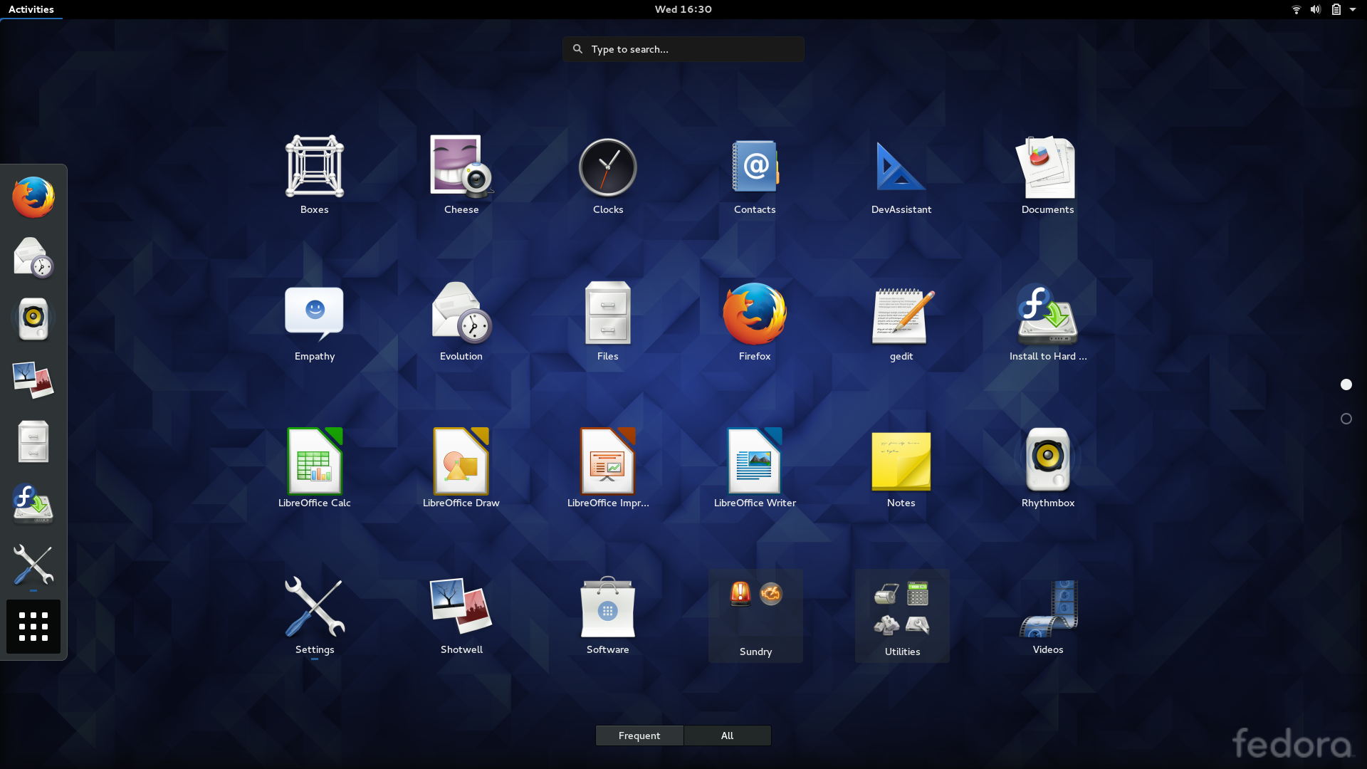Image resolution: width=1367 pixels, height=769 pixels.
Task: Open the Software app
Action: point(607,615)
